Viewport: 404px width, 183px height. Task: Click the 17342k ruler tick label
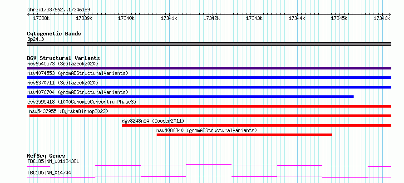tap(212, 18)
